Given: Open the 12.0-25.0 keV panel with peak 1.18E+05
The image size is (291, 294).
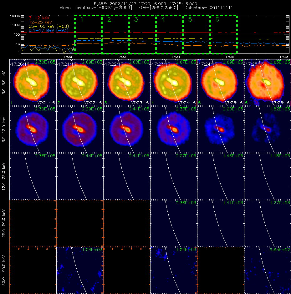Looking at the screenshot, I should (x=268, y=176).
